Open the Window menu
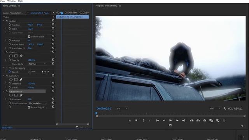Viewport: 249px width, 140px height. [x=11, y=1]
